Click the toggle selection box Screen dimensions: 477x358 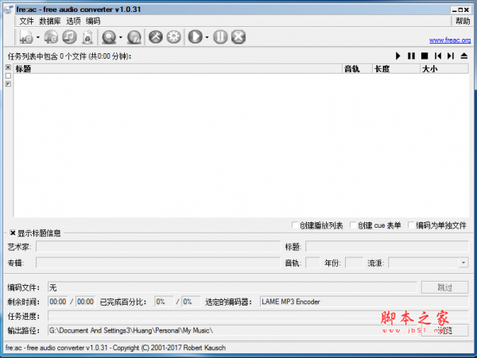click(x=8, y=84)
